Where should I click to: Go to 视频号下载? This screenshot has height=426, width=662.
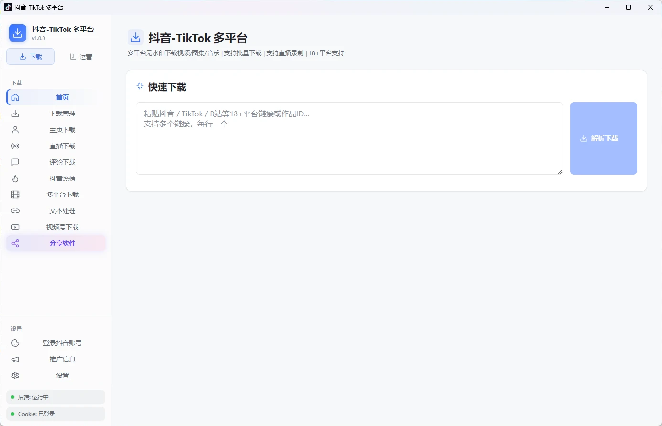tap(55, 227)
